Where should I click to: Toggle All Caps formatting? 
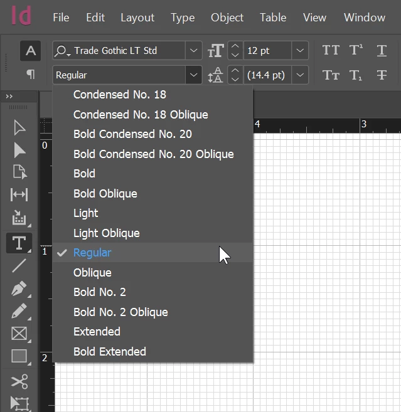point(331,50)
